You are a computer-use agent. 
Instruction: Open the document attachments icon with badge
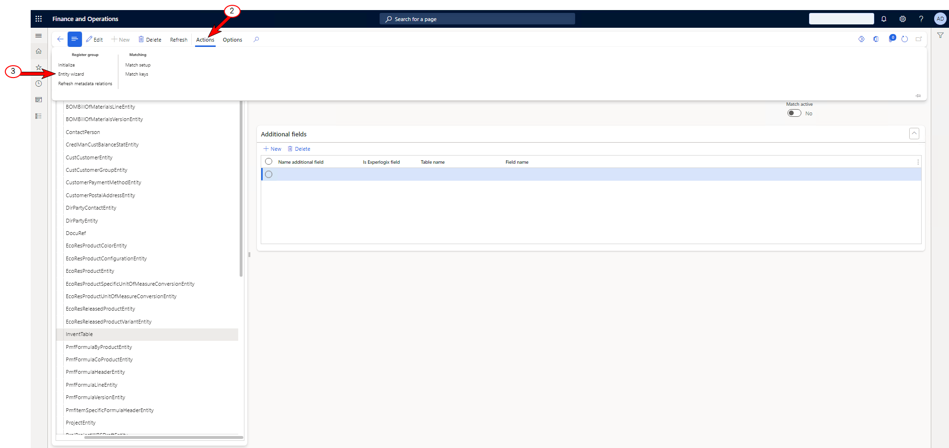coord(891,38)
